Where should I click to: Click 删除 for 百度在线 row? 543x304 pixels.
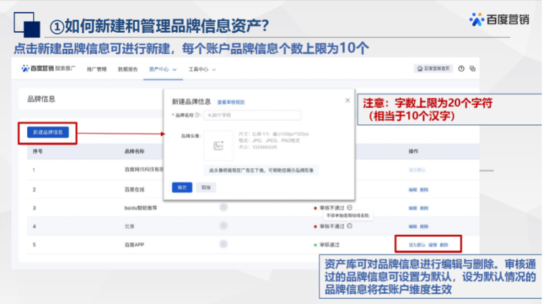pos(424,190)
